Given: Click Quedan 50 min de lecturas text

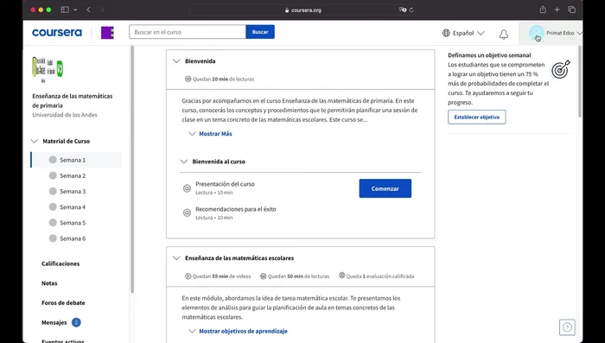Looking at the screenshot, I should coord(299,276).
